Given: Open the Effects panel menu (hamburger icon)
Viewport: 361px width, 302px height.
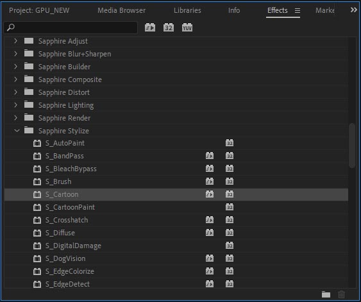Looking at the screenshot, I should coord(298,11).
